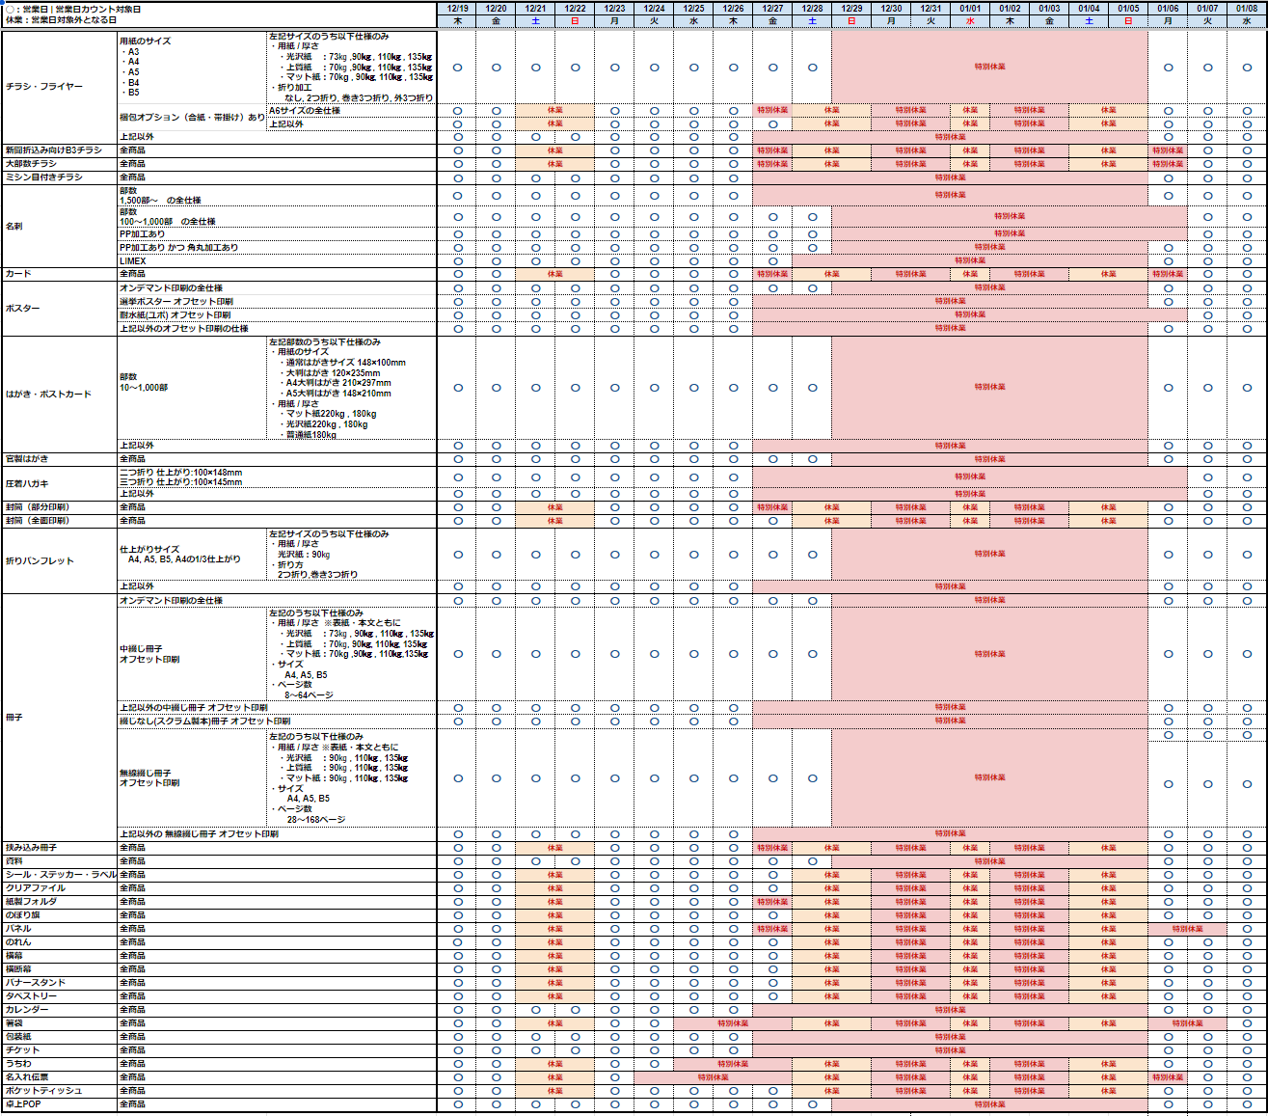Click the 休業 cell in the カード row on 12/21
This screenshot has height=1116, width=1268.
555,275
